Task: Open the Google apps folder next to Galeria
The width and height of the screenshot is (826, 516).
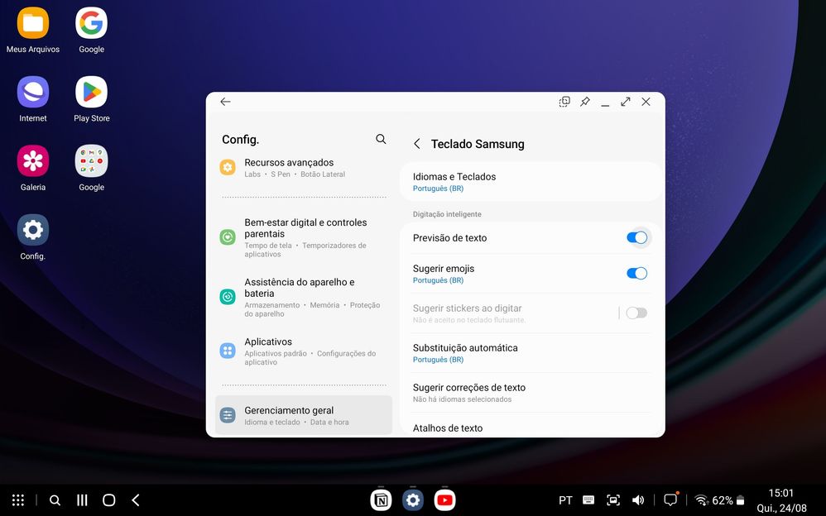Action: 91,161
